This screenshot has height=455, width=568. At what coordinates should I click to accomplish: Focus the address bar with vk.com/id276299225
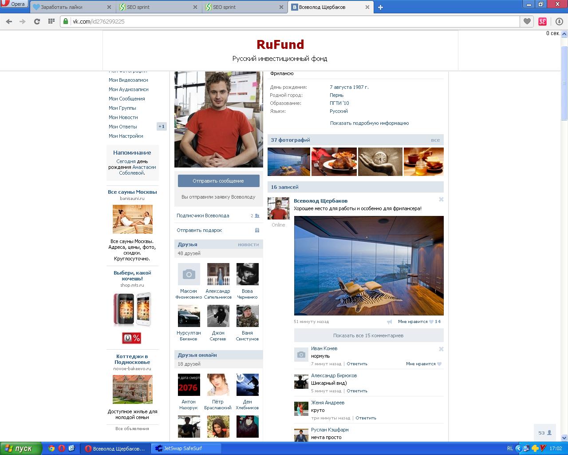coord(290,21)
